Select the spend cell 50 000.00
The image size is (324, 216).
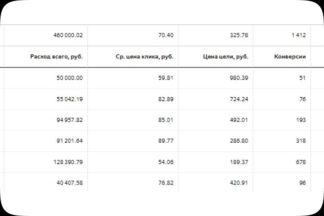[67, 78]
